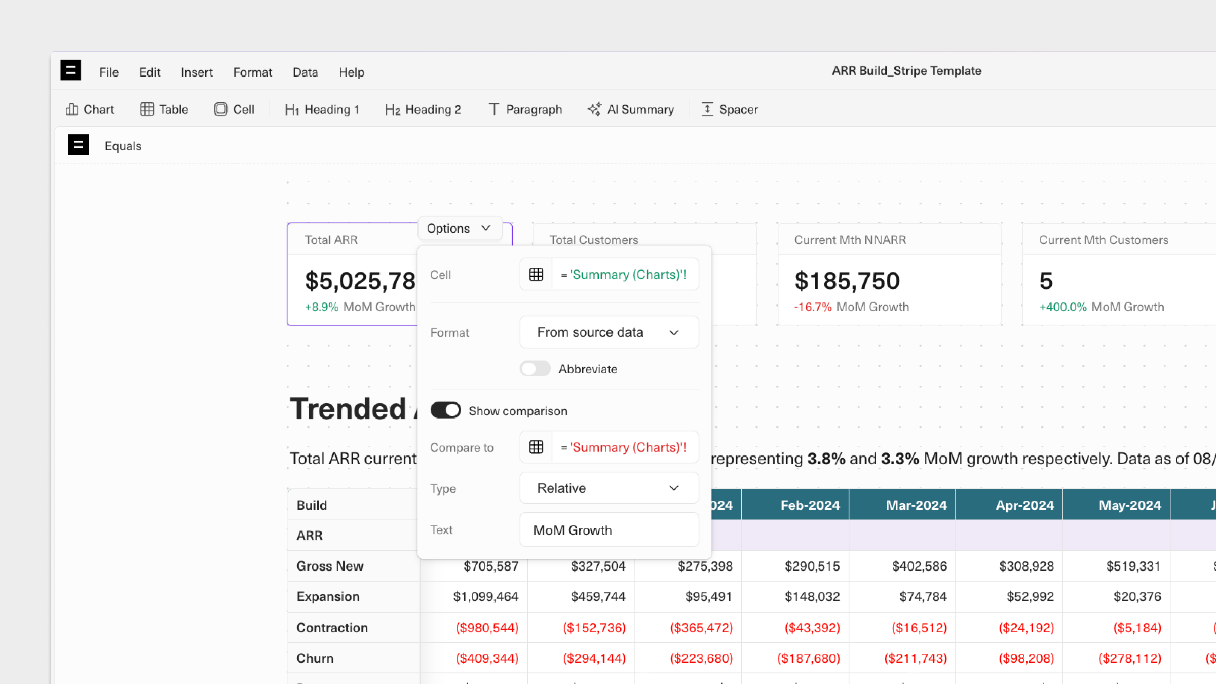Insert a Paragraph block
This screenshot has height=684, width=1216.
pyautogui.click(x=525, y=109)
